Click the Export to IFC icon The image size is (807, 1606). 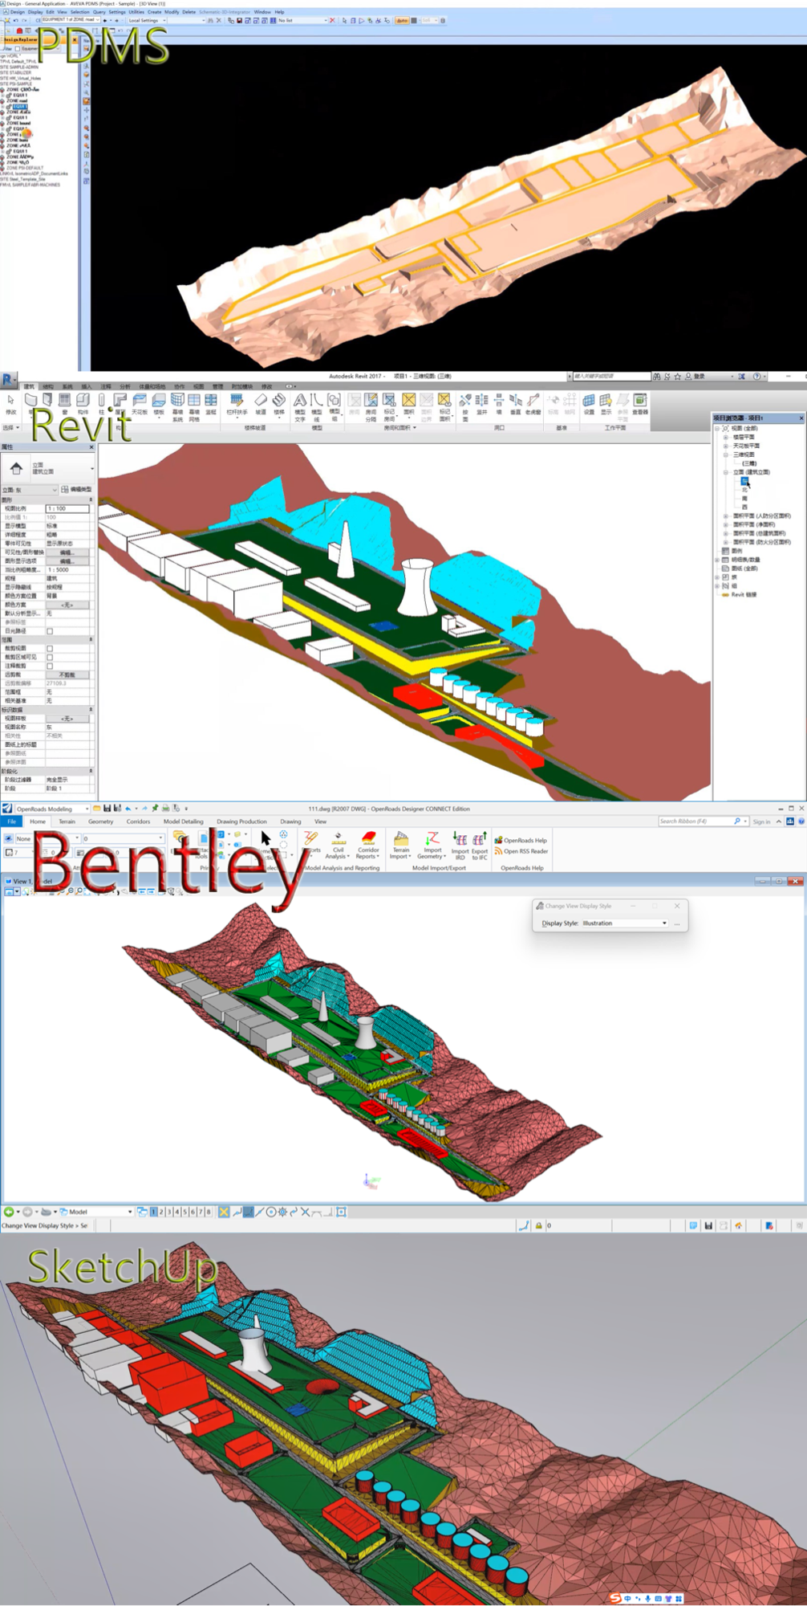tap(480, 846)
